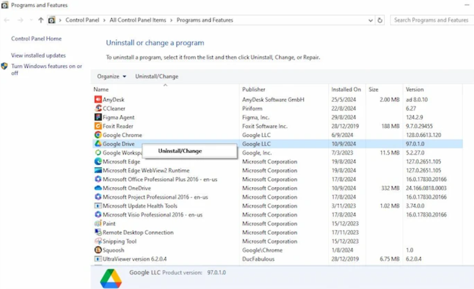This screenshot has height=289, width=474.
Task: Focus the Search Programs and Features box
Action: (432, 20)
